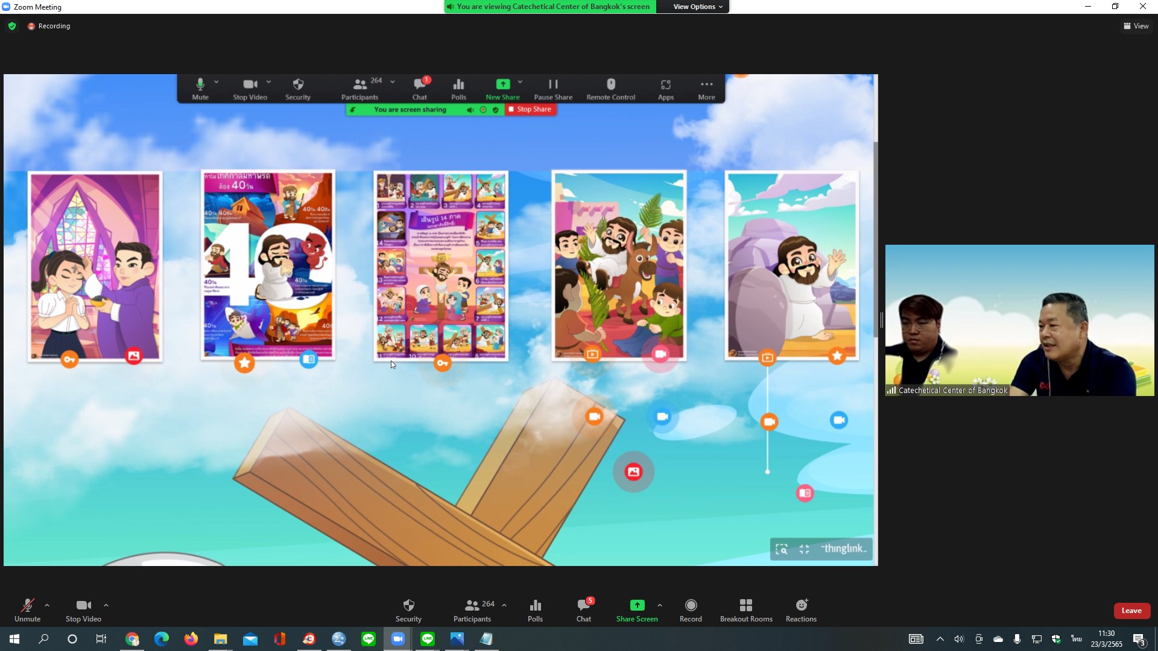The width and height of the screenshot is (1158, 651).
Task: Click Stop Video in shared screen toolbar
Action: [250, 89]
